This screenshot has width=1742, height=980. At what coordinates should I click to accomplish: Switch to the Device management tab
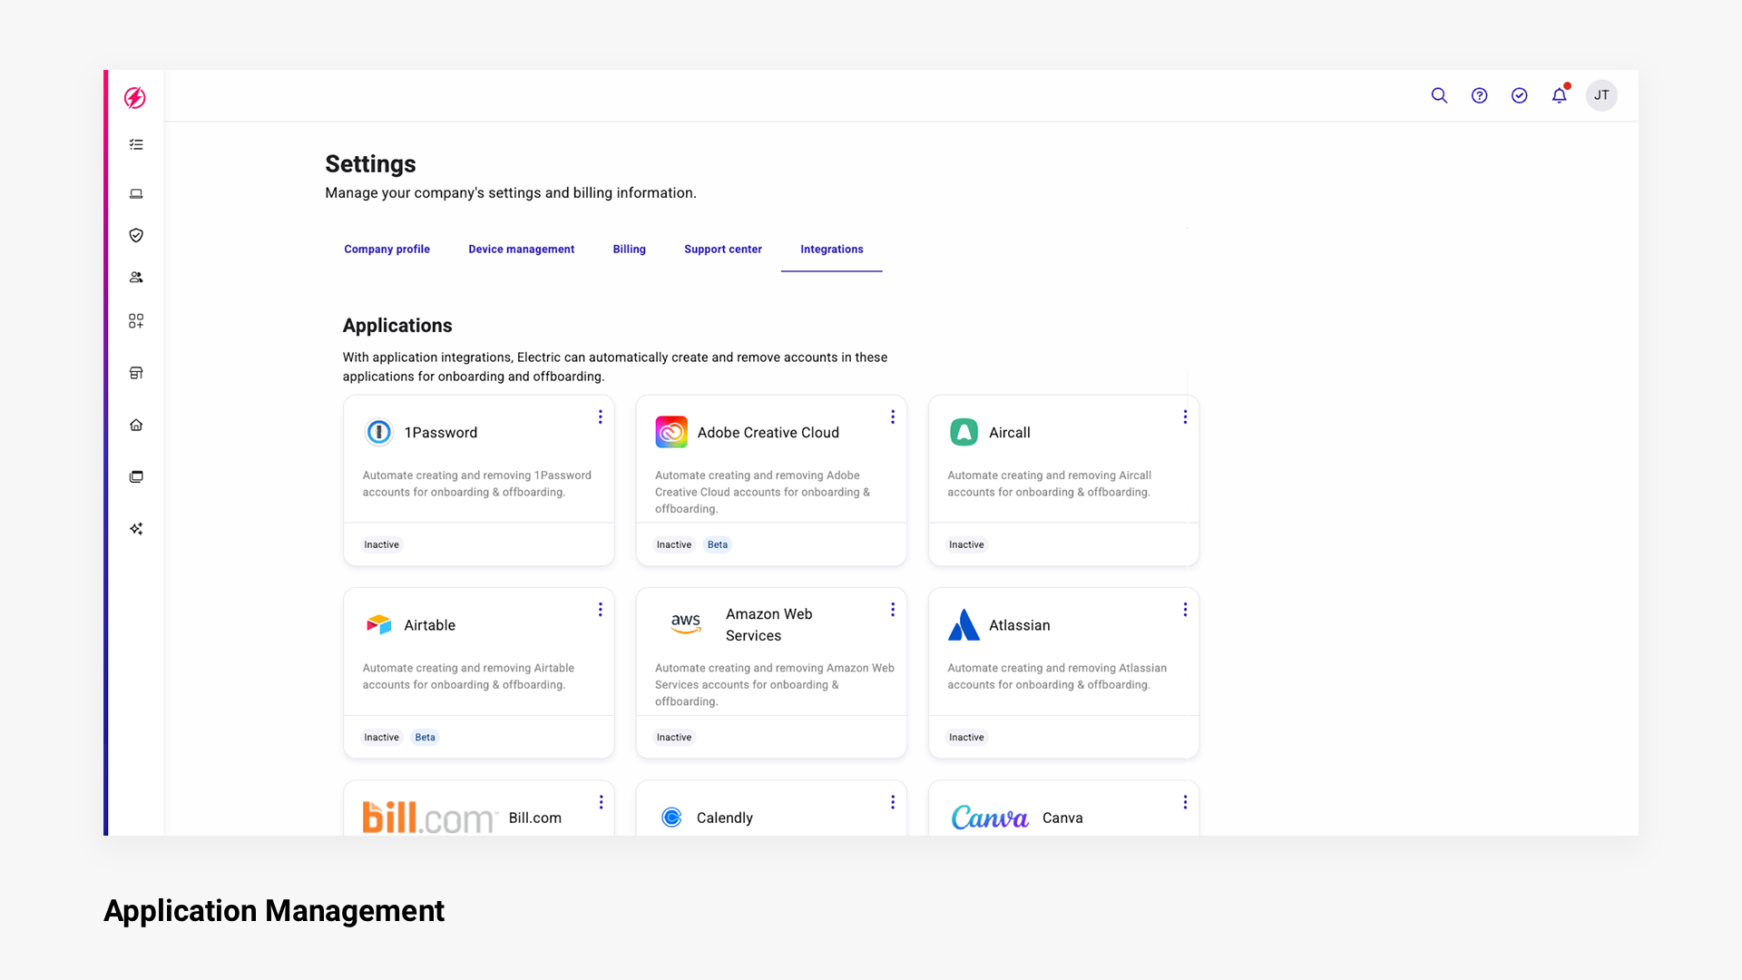[521, 250]
